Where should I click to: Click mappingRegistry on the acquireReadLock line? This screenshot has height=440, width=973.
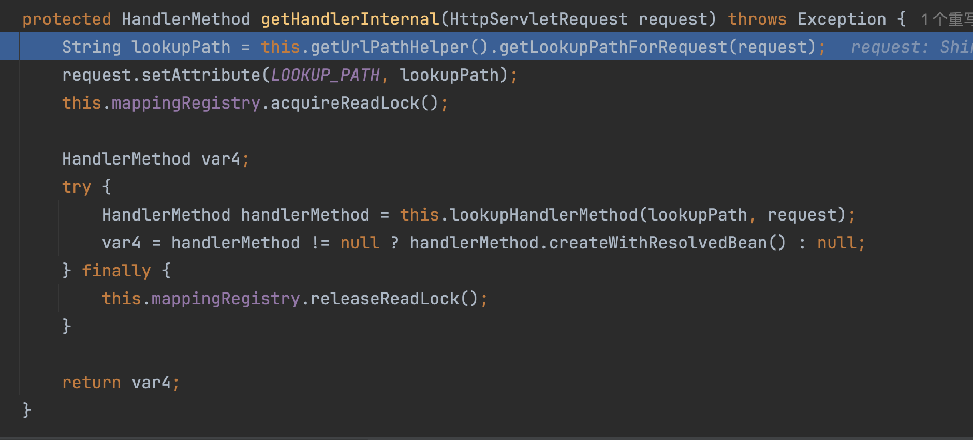(186, 103)
